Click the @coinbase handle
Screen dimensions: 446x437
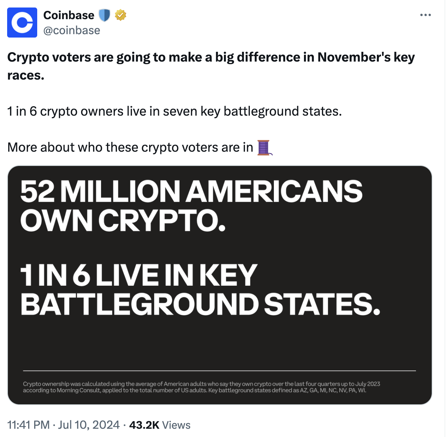click(72, 30)
